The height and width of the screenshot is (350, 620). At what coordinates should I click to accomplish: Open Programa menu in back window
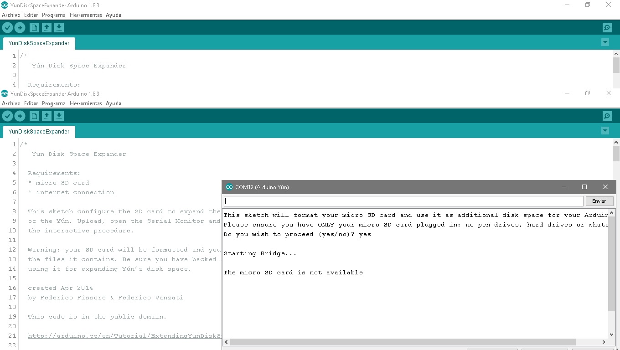click(54, 15)
